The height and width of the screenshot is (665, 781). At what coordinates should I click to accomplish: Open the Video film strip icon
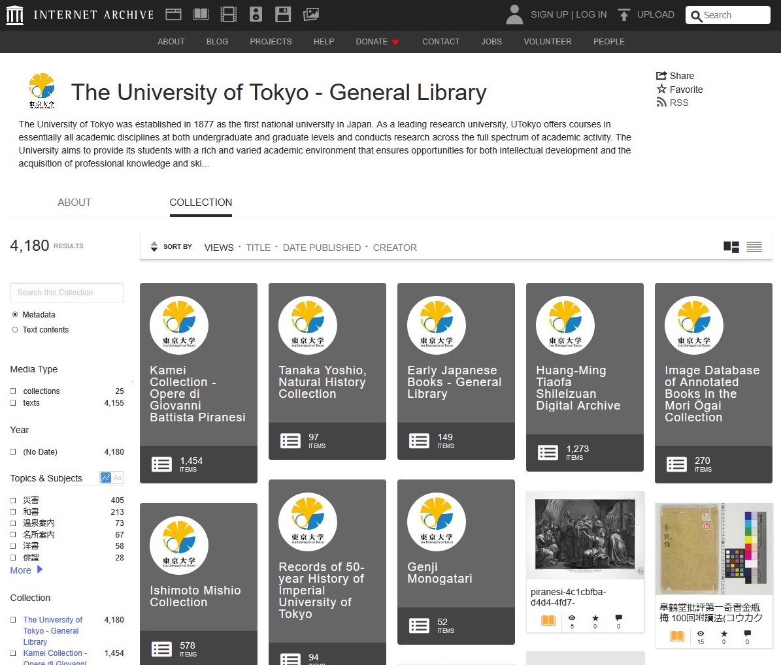coord(228,14)
